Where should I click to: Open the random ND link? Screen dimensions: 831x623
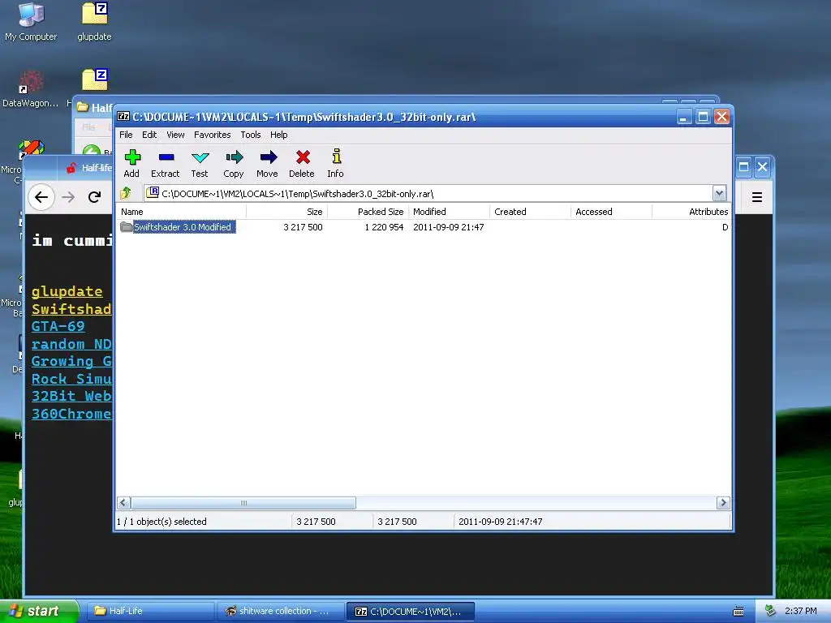pos(71,344)
